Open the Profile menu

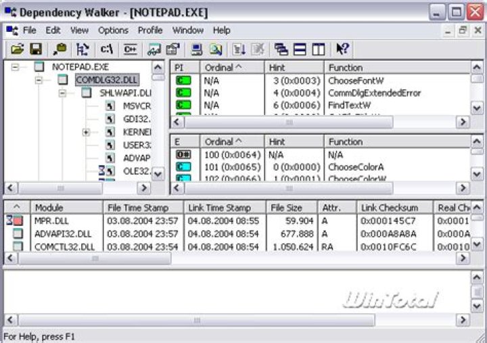point(150,30)
